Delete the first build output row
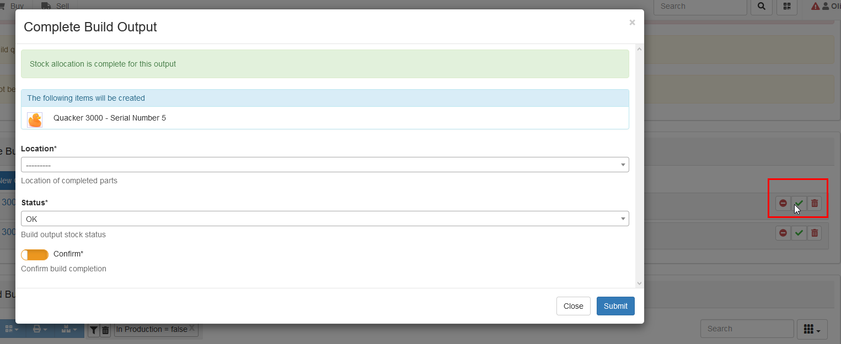 tap(815, 203)
